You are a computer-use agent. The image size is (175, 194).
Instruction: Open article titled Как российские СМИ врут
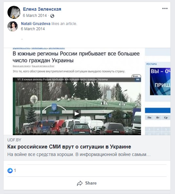pos(69,147)
